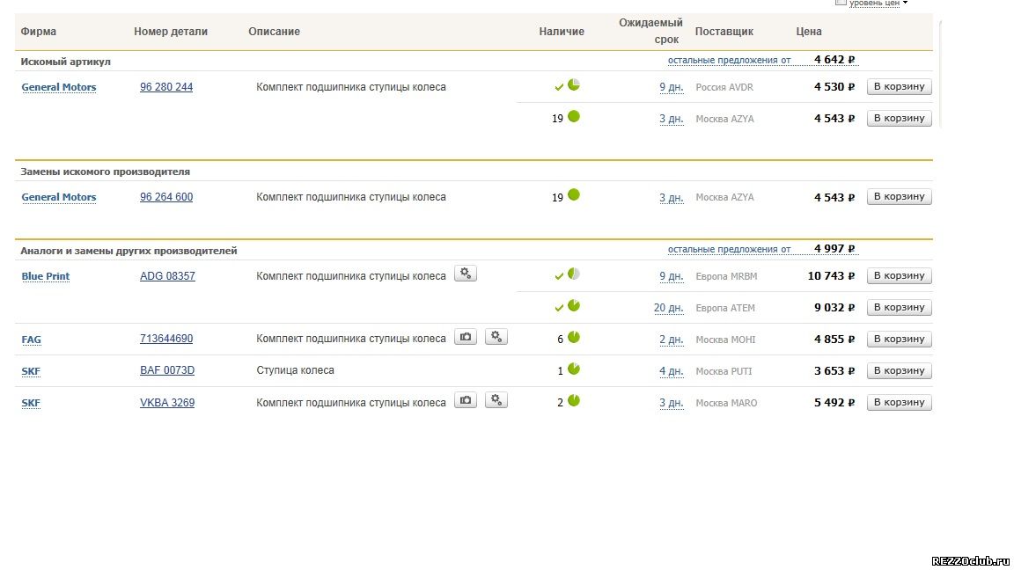1014x570 pixels.
Task: Open part number VKBA 3269
Action: click(167, 402)
